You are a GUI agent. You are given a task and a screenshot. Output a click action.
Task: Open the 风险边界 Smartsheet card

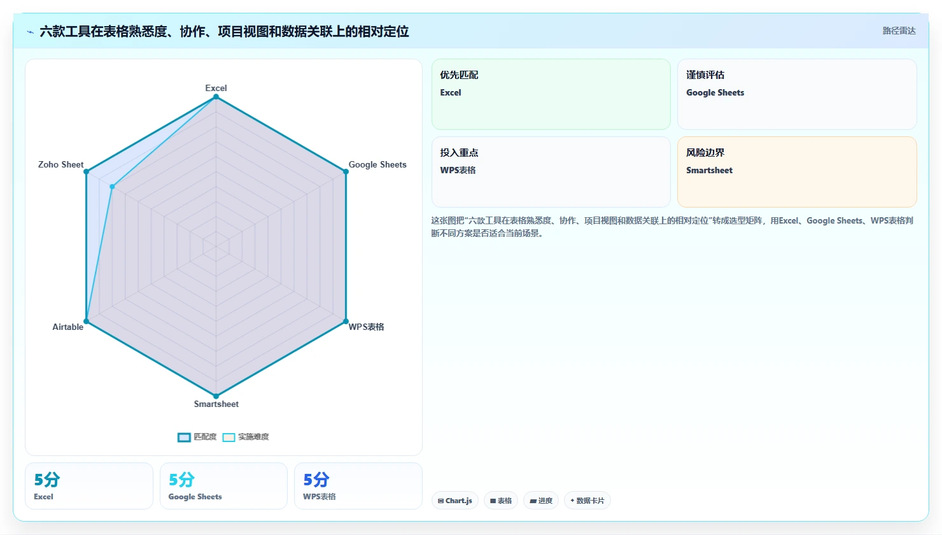[797, 172]
